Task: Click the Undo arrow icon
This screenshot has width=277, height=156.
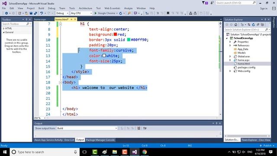Action: coord(42,13)
